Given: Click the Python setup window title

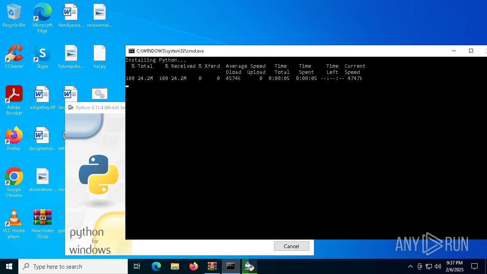Looking at the screenshot, I should coord(100,108).
